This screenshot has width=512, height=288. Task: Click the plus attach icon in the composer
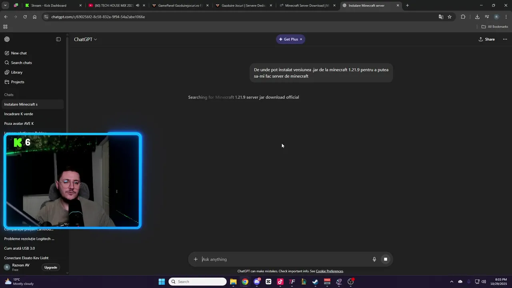[196, 259]
